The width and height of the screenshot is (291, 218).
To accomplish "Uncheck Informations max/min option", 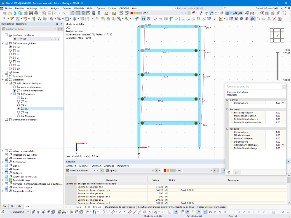I will tap(6, 158).
